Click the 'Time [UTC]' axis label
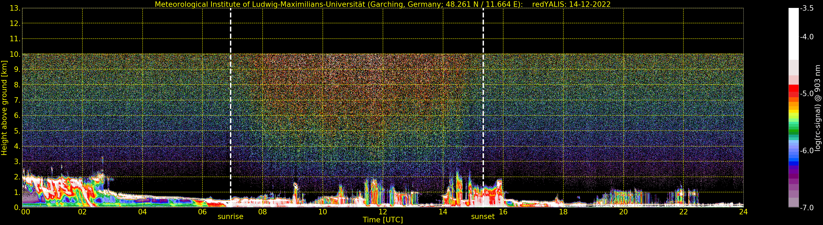Image resolution: width=823 pixels, height=225 pixels. point(383,220)
